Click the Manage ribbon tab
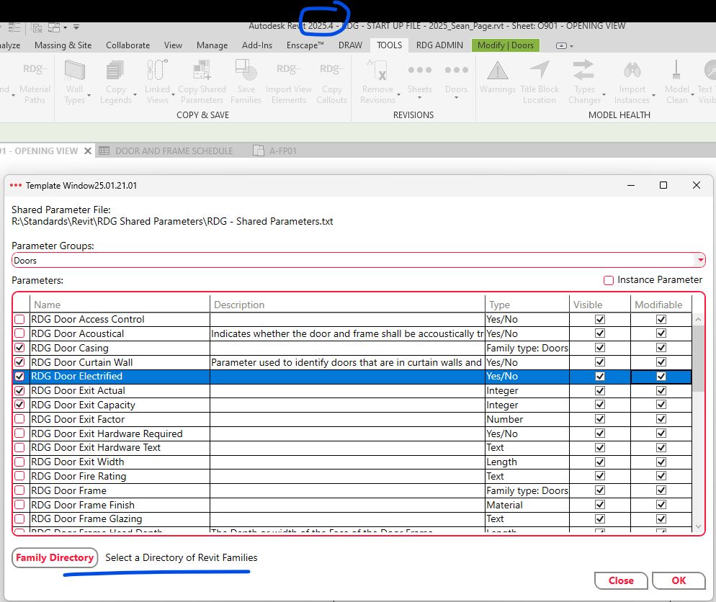Image resolution: width=716 pixels, height=602 pixels. coord(212,45)
